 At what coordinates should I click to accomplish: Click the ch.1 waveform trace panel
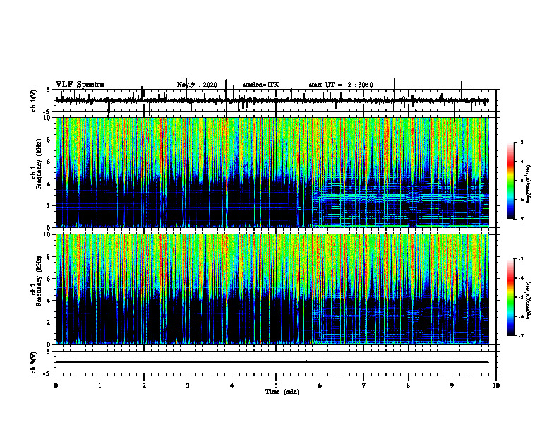click(x=276, y=100)
